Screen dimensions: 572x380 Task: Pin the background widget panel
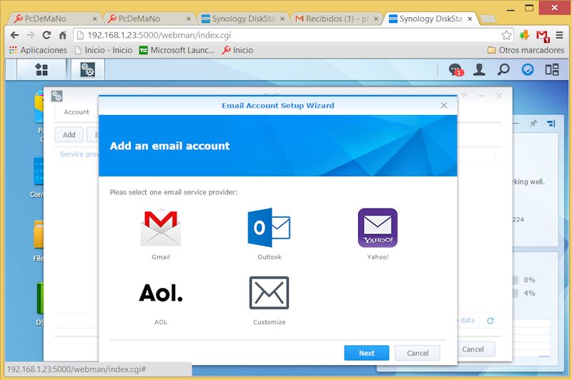pos(533,124)
